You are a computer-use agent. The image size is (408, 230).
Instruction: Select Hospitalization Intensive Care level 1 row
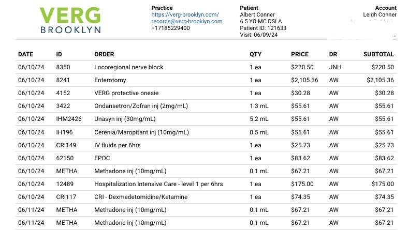click(158, 184)
